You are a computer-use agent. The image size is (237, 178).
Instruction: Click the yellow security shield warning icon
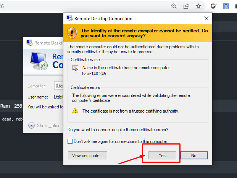coord(72,33)
